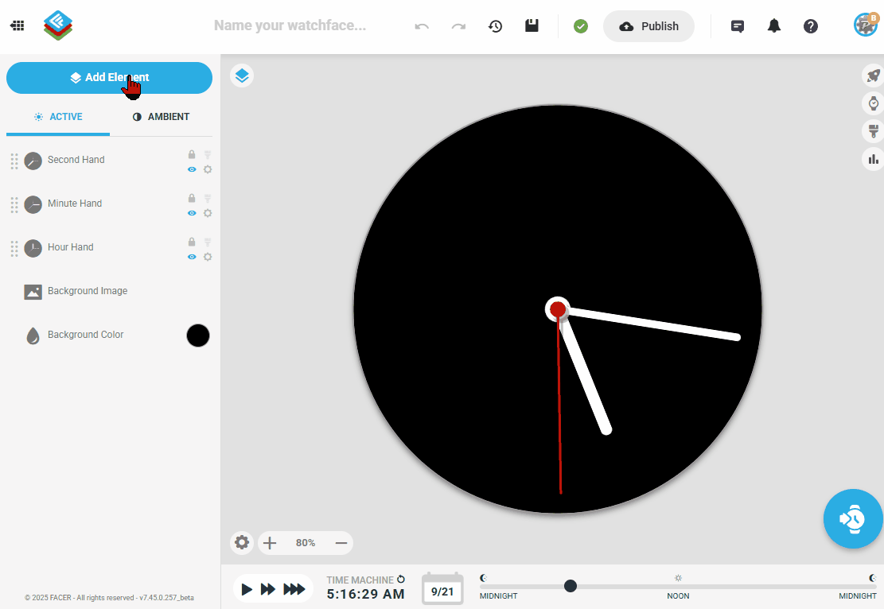
Task: Click the Add Element button
Action: click(x=109, y=78)
